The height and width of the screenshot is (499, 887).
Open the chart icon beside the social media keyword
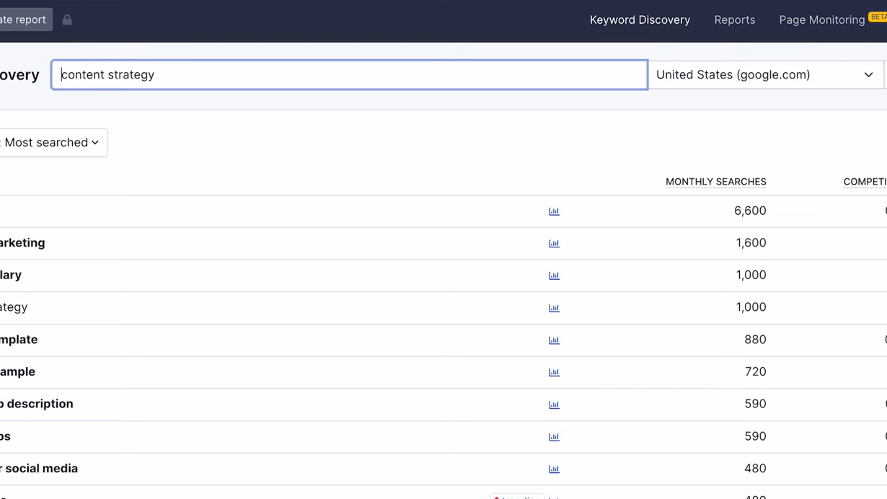pyautogui.click(x=554, y=469)
